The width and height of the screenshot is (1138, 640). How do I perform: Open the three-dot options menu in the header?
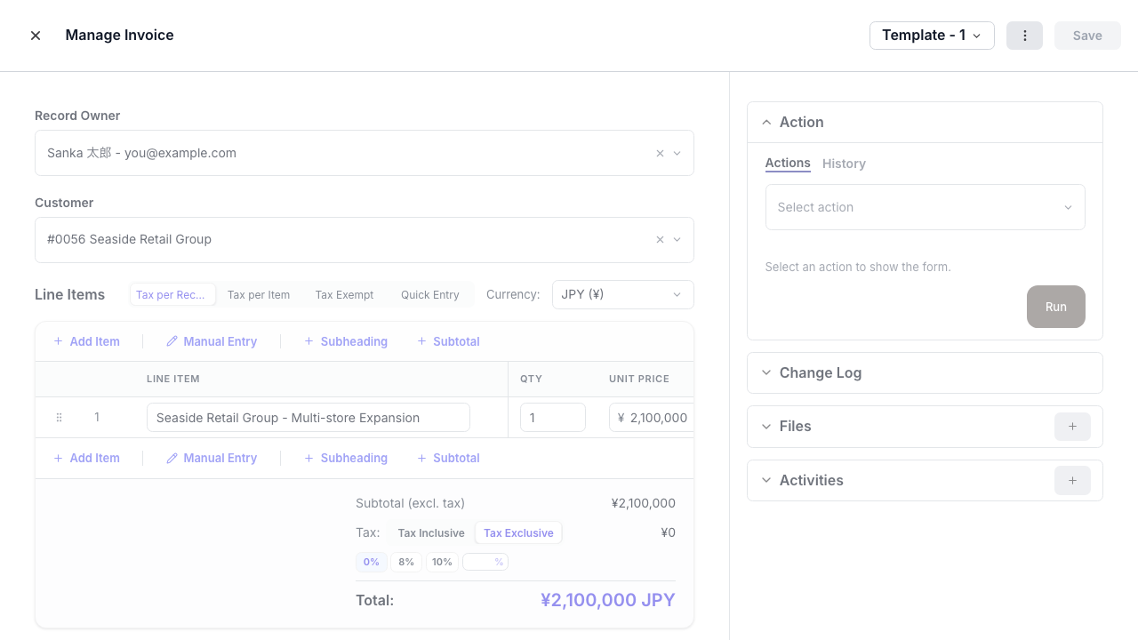pyautogui.click(x=1024, y=36)
